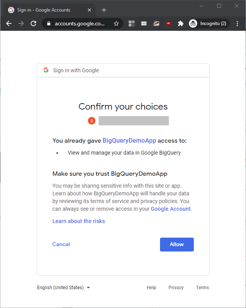The width and height of the screenshot is (246, 308).
Task: Open the English (United States) language dropdown
Action: 63,288
